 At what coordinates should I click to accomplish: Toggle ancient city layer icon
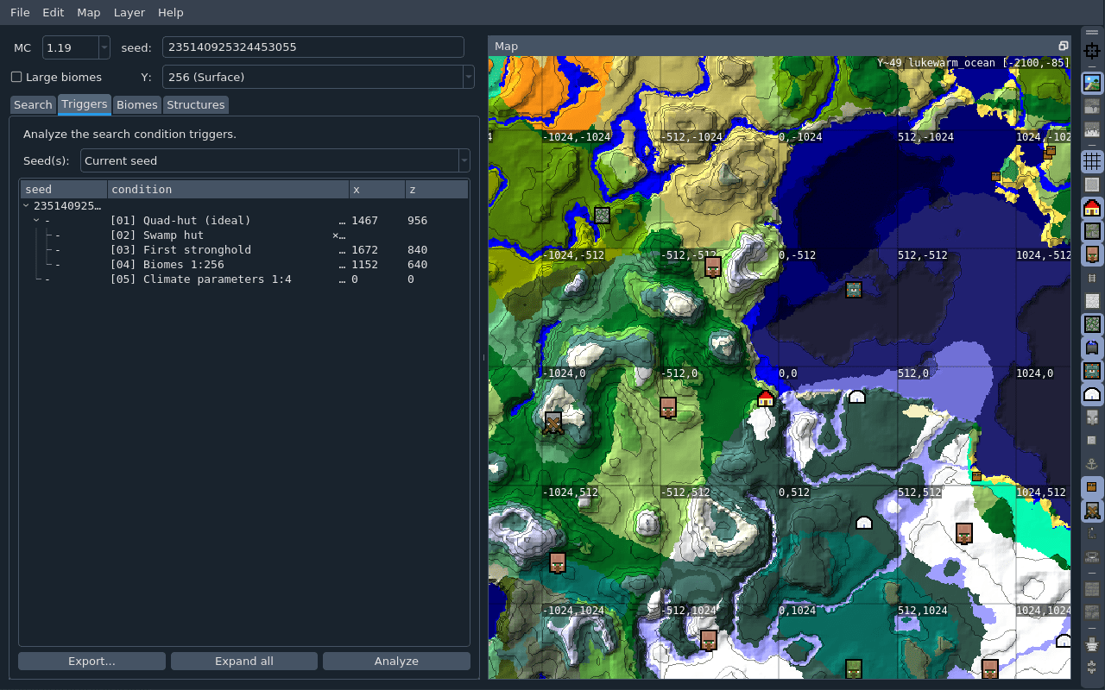(1091, 557)
